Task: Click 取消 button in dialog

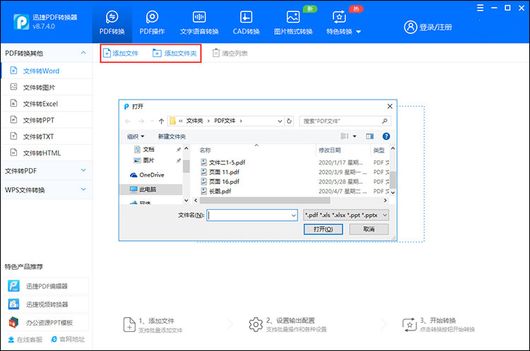Action: (369, 229)
